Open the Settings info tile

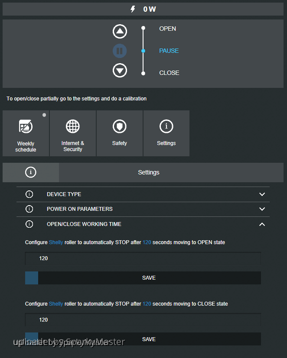pos(166,133)
